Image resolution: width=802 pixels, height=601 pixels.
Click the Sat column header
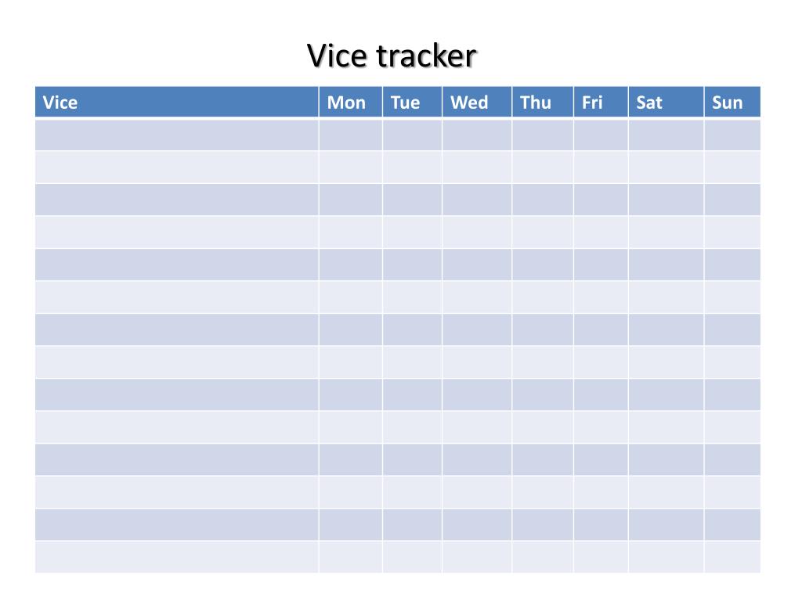pos(666,103)
